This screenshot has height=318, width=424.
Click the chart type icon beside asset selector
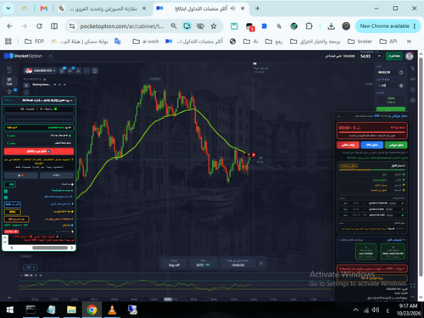coord(62,70)
